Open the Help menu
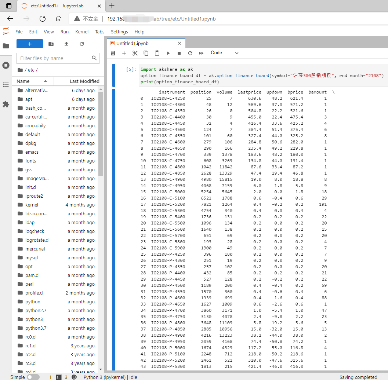This screenshot has width=388, height=380. pyautogui.click(x=139, y=32)
